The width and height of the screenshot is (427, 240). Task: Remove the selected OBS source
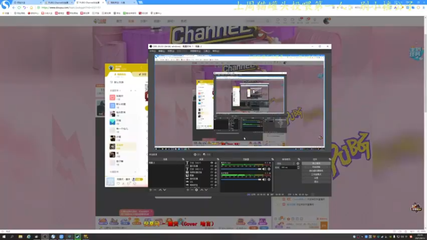pyautogui.click(x=192, y=190)
